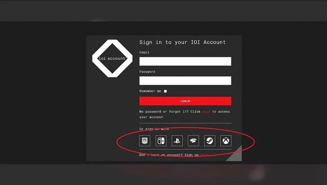Click the Email field label
This screenshot has height=185, width=327.
[x=144, y=52]
